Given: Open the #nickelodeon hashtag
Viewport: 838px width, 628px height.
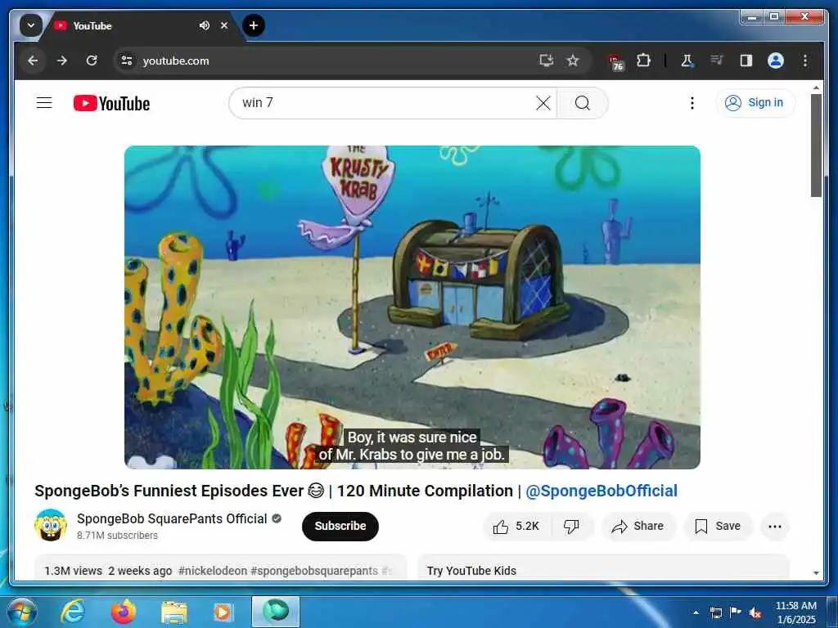Looking at the screenshot, I should coord(213,570).
